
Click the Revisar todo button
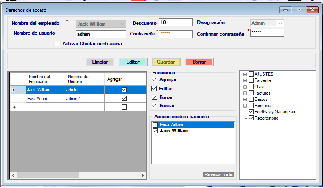pyautogui.click(x=219, y=175)
